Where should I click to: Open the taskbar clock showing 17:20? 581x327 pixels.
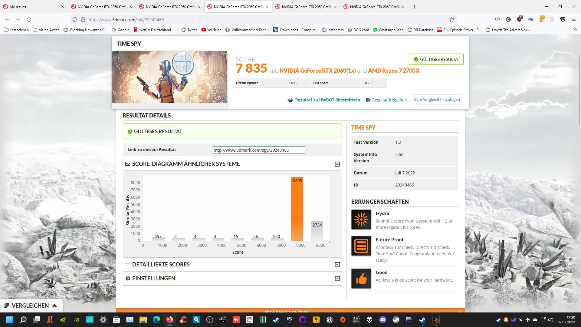(566, 320)
